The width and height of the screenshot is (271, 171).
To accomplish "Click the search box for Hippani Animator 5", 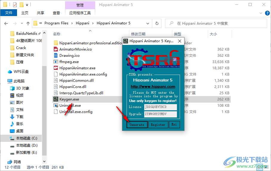I will pyautogui.click(x=216, y=23).
